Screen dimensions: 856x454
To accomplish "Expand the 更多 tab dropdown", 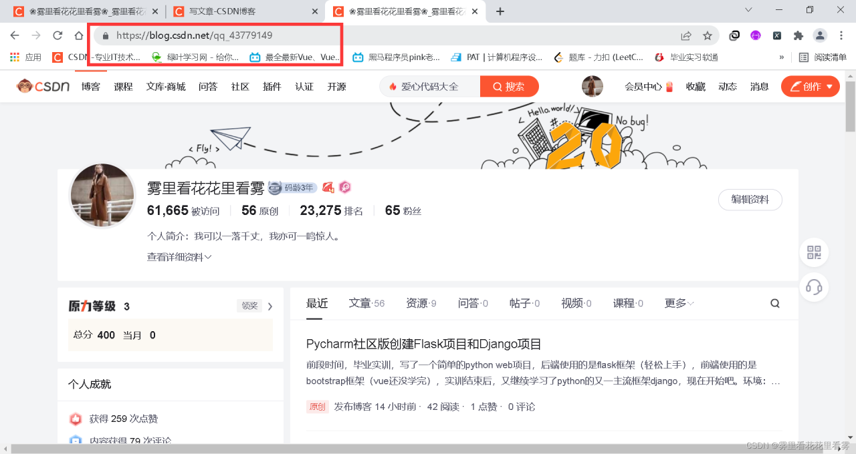I will [x=679, y=303].
